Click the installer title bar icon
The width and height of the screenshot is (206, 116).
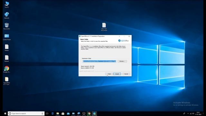(80, 36)
